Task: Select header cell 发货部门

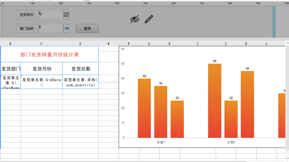Action: (x=11, y=69)
